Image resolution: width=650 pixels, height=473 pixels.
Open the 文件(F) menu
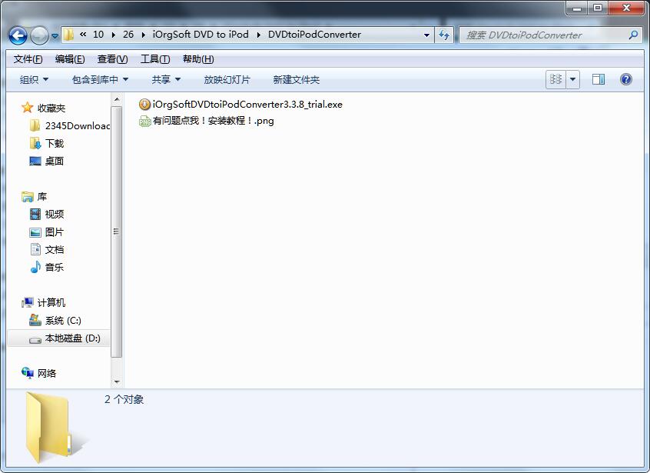coord(28,59)
